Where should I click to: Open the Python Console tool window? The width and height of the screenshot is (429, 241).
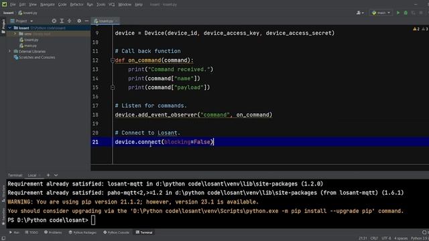point(116,232)
